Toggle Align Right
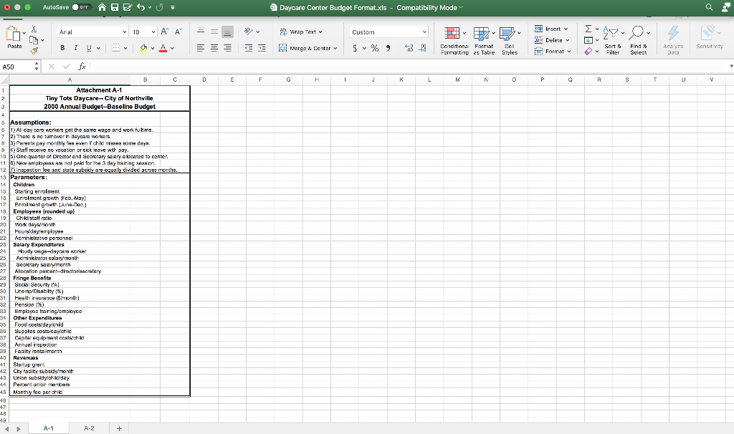734x434 pixels. (227, 48)
